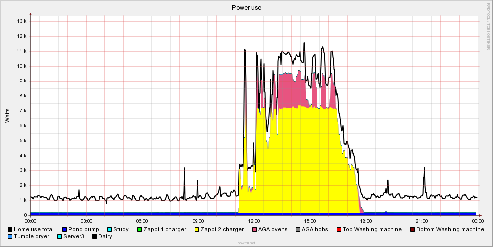Open the bowmill.net footer link

[x=246, y=243]
